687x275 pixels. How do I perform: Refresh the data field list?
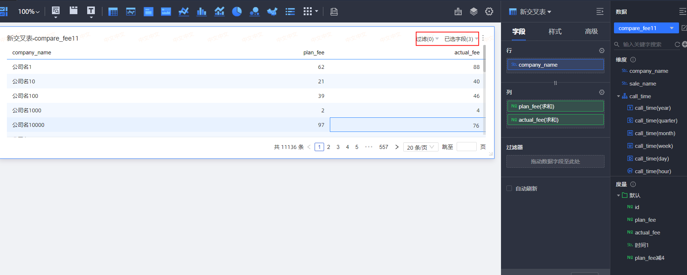click(677, 44)
